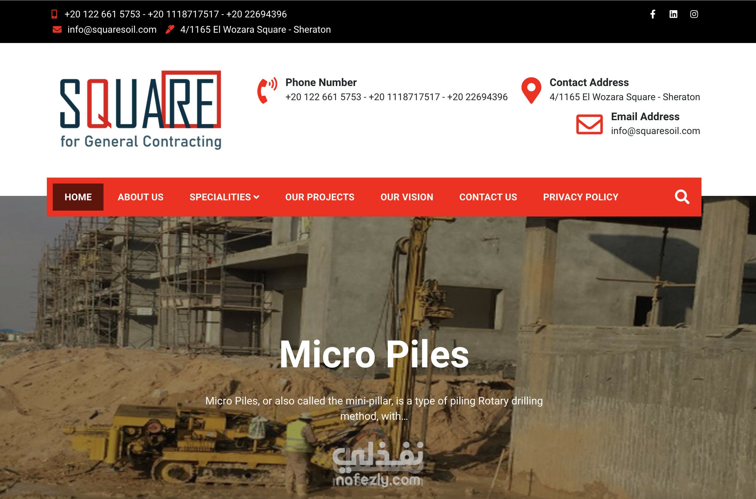756x499 pixels.
Task: Open the company's Facebook page
Action: point(652,14)
